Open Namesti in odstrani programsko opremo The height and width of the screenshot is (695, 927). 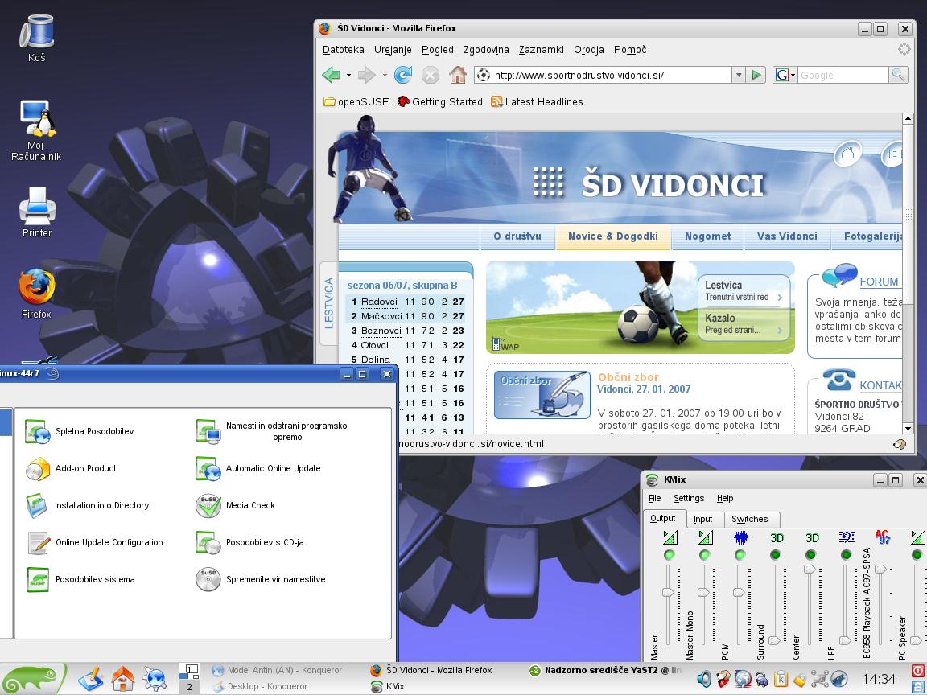coord(271,431)
